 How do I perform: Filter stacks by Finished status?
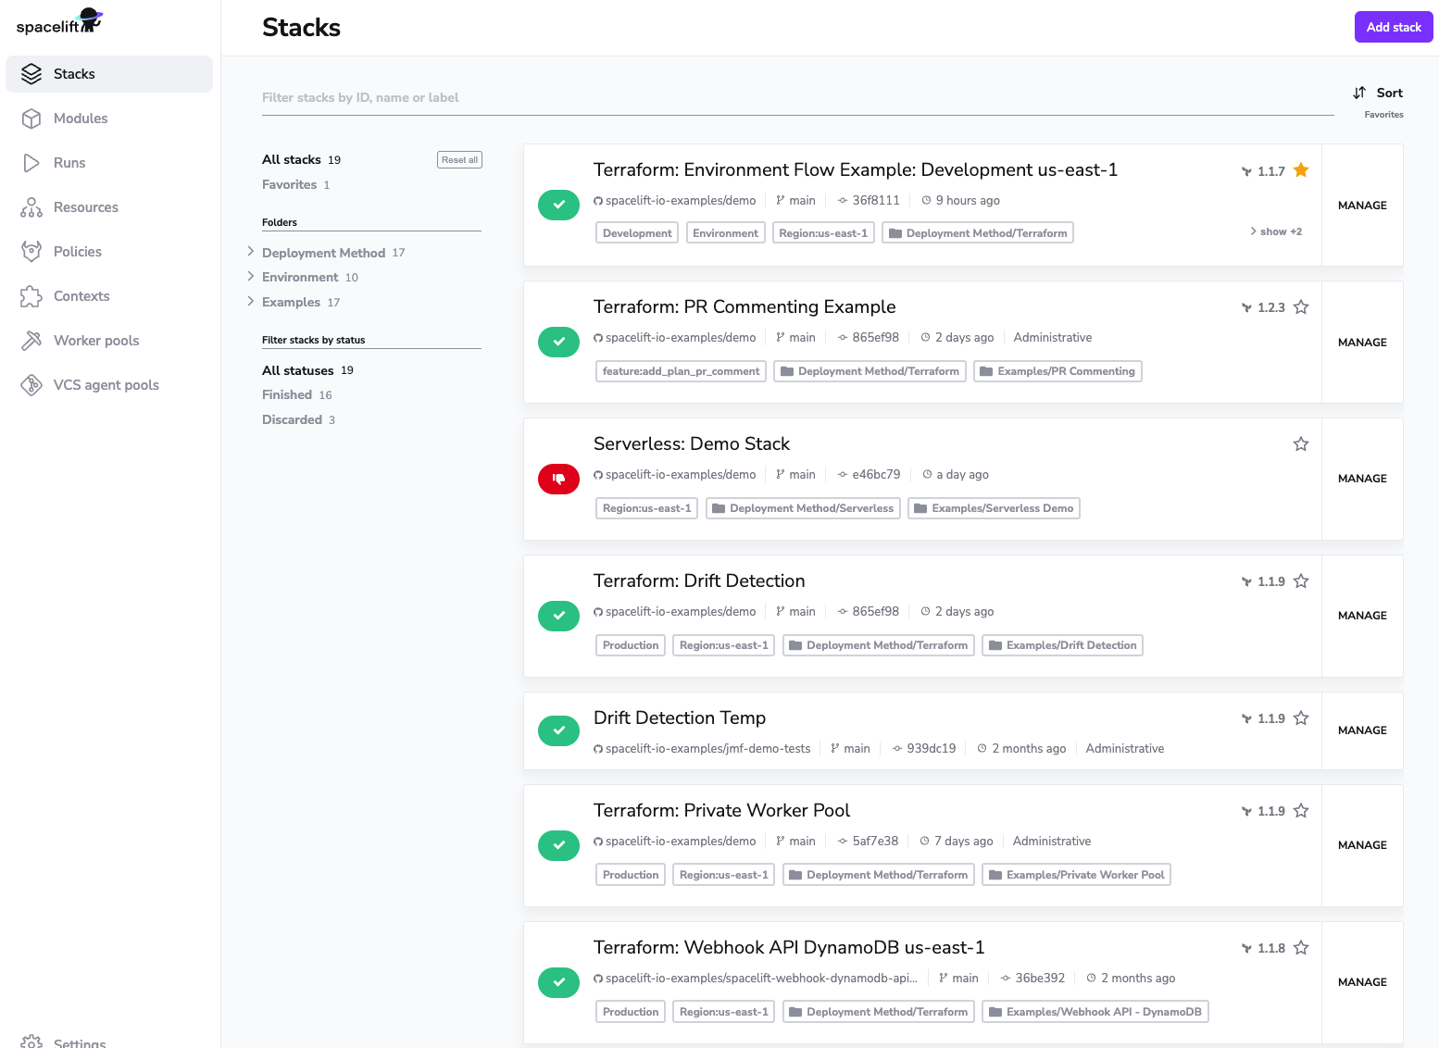click(287, 394)
